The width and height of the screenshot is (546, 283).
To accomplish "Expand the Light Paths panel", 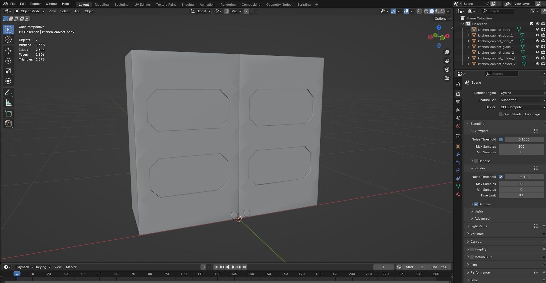I will pos(479,226).
